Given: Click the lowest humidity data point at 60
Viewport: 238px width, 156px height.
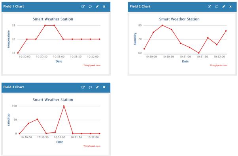Looking at the screenshot, I should click(x=198, y=53).
